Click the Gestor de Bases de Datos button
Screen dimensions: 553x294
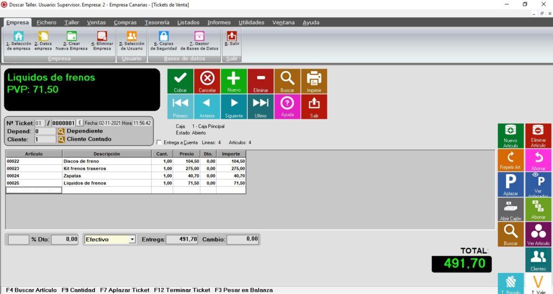point(199,40)
